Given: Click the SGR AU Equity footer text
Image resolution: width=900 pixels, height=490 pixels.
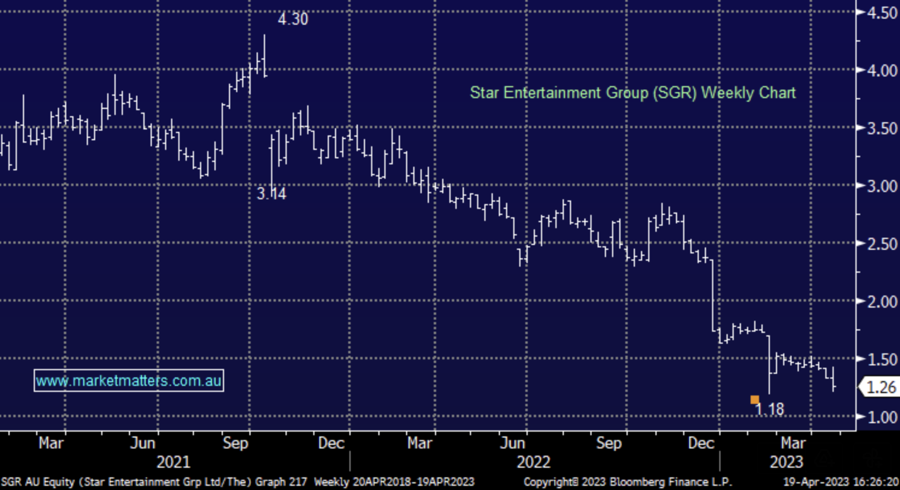Looking at the screenshot, I should [237, 482].
